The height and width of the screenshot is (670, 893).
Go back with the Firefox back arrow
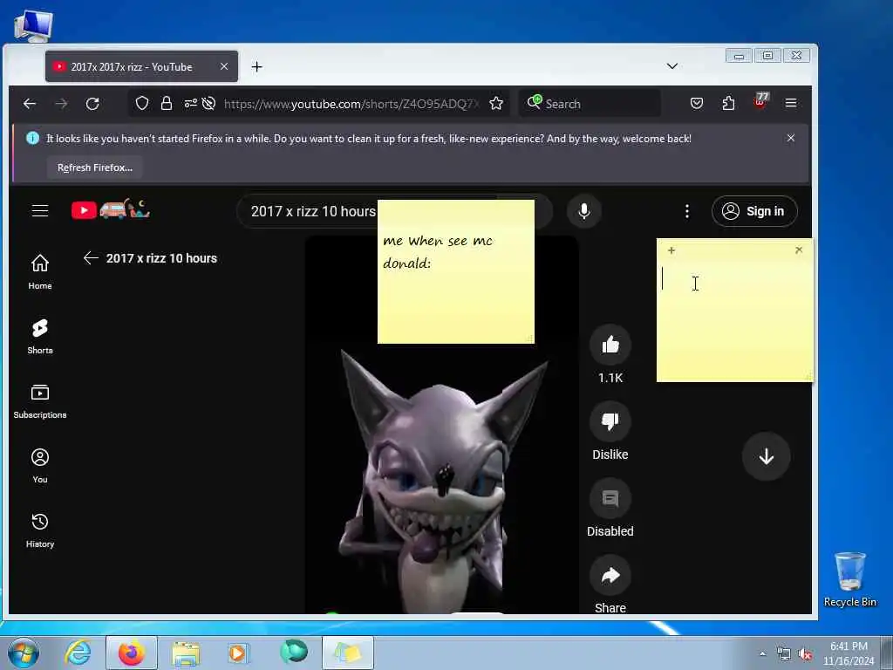[30, 104]
